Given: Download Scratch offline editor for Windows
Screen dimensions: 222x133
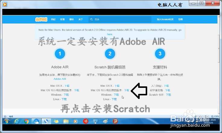Looking at the screenshot, I should (x=116, y=95).
